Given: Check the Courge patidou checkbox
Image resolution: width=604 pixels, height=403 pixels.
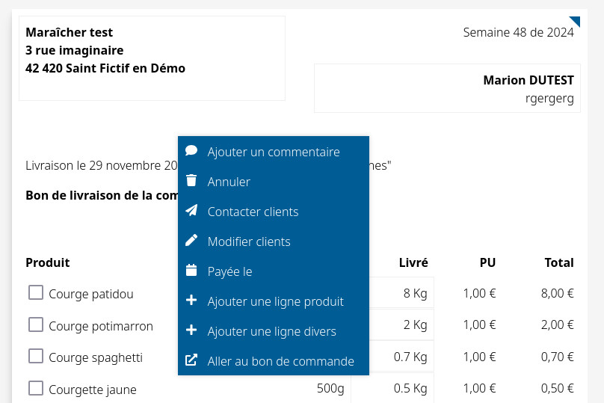Looking at the screenshot, I should click(35, 293).
